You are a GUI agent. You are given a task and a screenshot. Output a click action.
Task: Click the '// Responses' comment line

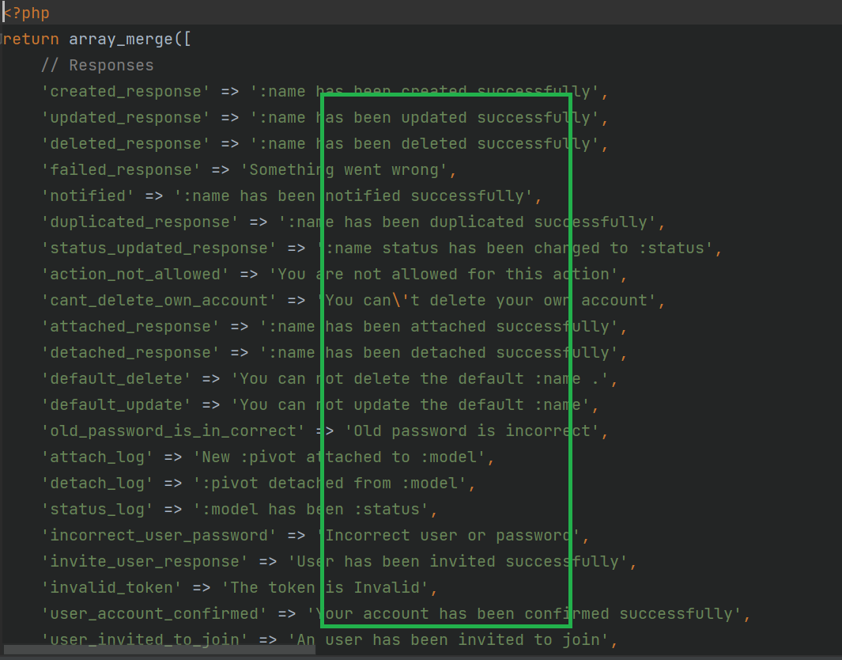click(x=97, y=66)
